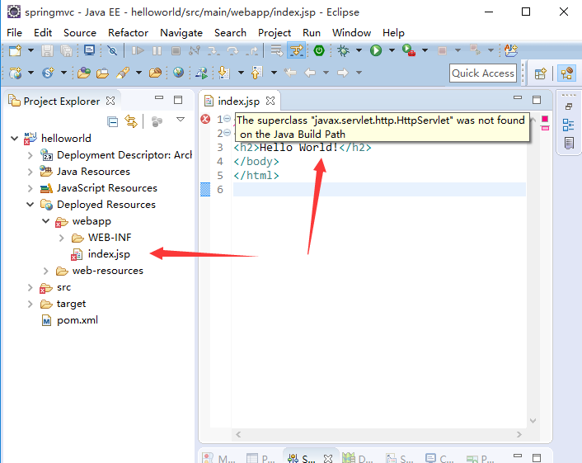Image resolution: width=582 pixels, height=463 pixels.
Task: Open the Project Explorer view menu arrow
Action: point(181,120)
